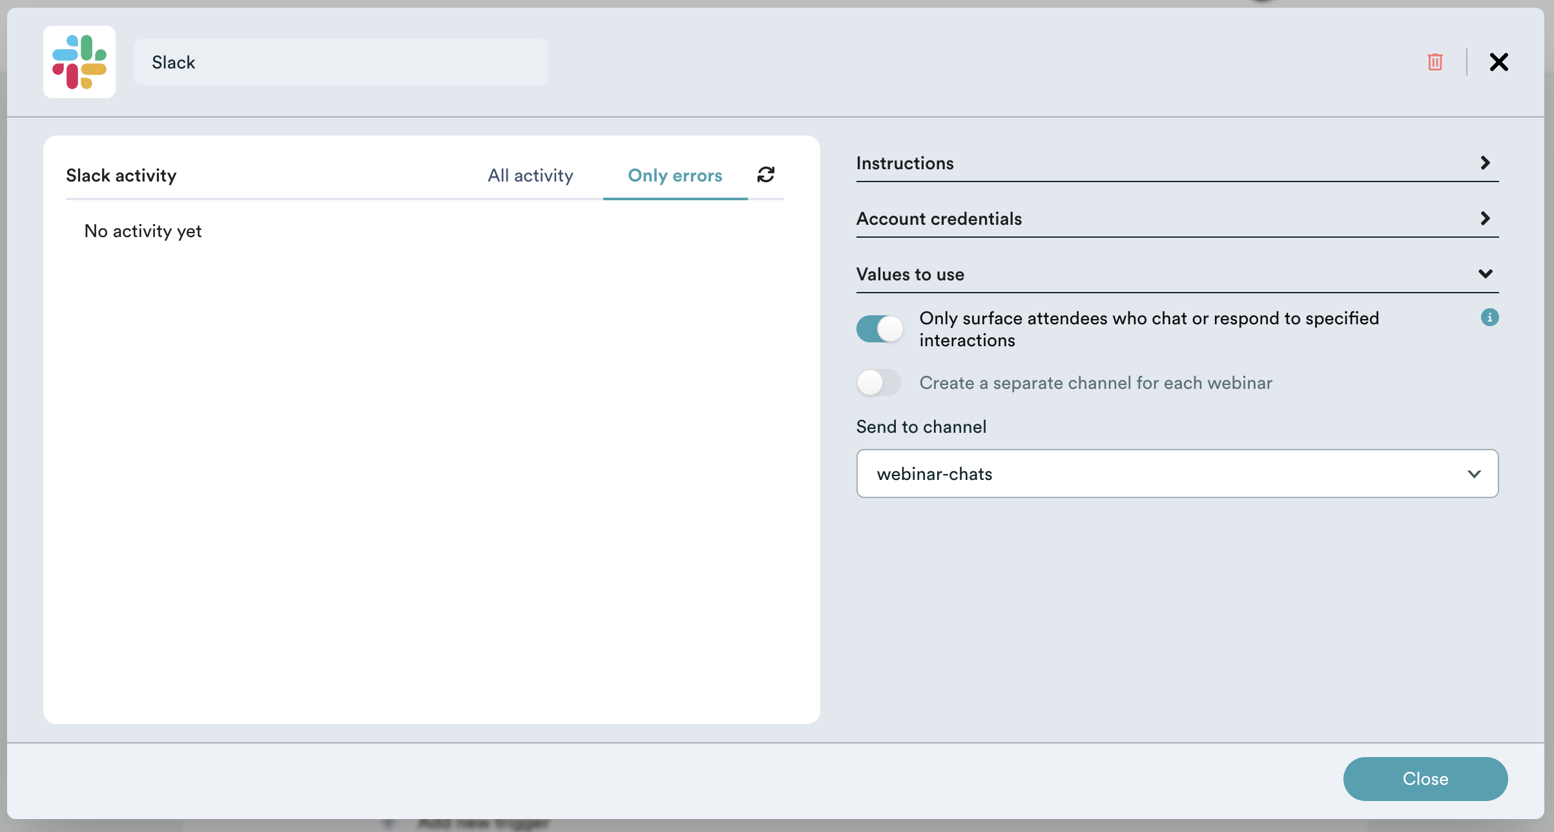
Task: Switch to the All activity tab
Action: click(530, 176)
